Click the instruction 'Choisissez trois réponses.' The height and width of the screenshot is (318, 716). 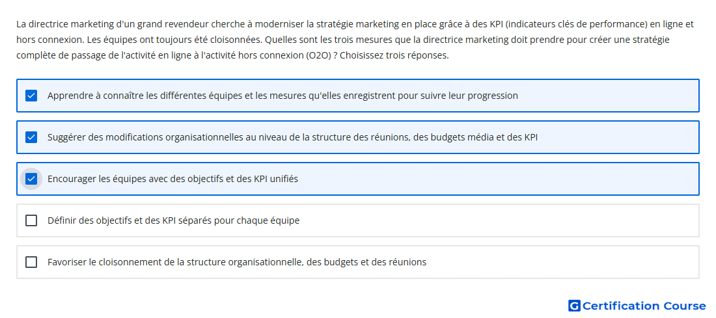394,55
